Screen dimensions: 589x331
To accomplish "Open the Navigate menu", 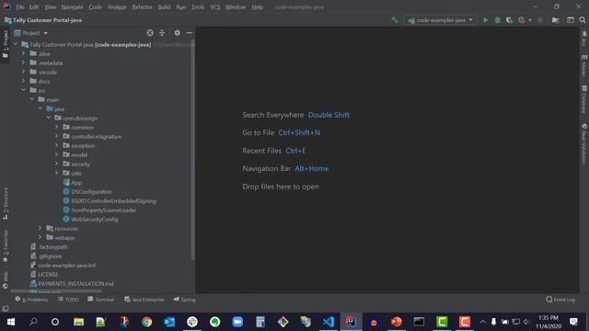I will coord(72,7).
